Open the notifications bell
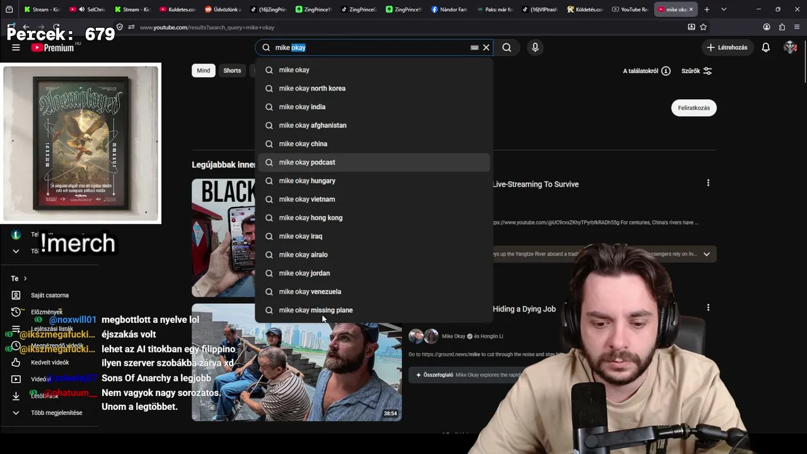This screenshot has width=807, height=454. [x=766, y=47]
